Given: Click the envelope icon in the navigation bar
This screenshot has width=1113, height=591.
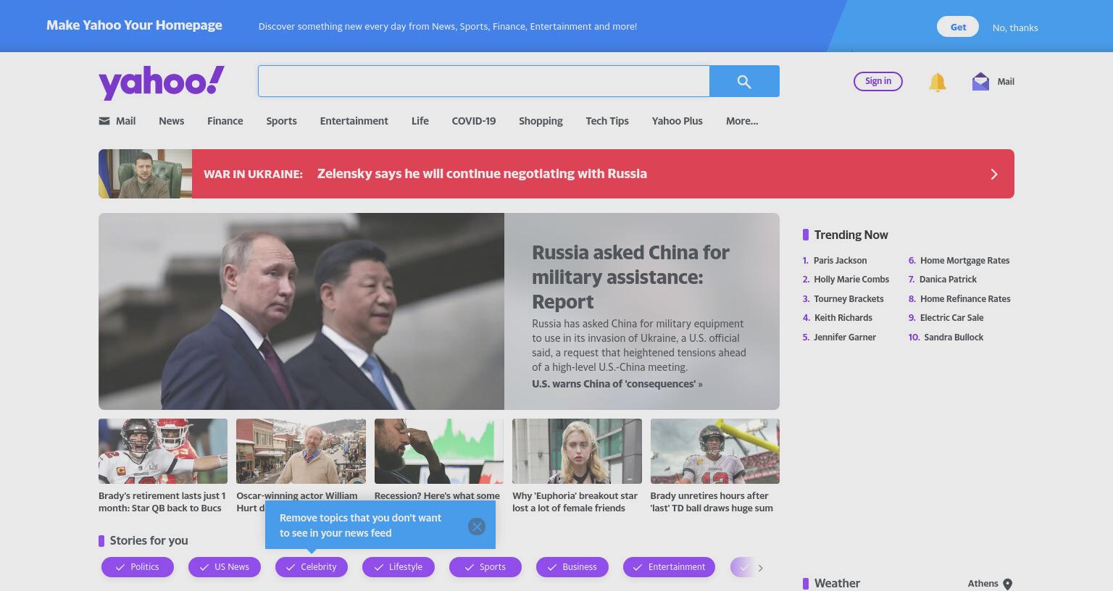Looking at the screenshot, I should (104, 121).
